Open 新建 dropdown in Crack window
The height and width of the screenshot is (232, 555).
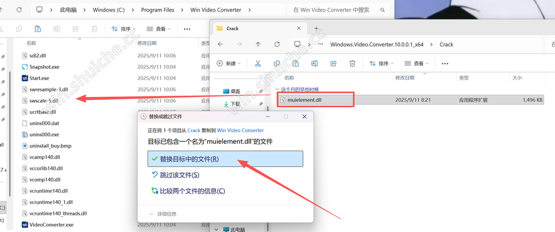[x=229, y=64]
